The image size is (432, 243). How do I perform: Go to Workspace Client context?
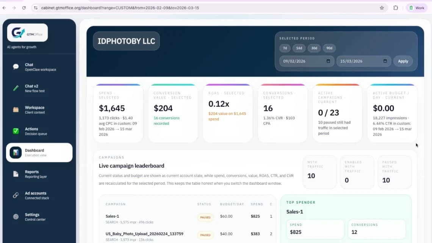(x=39, y=110)
